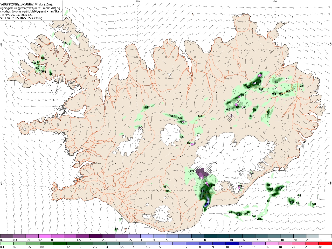The width and height of the screenshot is (332, 249).
Task: Click the 4.1 precipitation value offshore
Action: [x=238, y=215]
